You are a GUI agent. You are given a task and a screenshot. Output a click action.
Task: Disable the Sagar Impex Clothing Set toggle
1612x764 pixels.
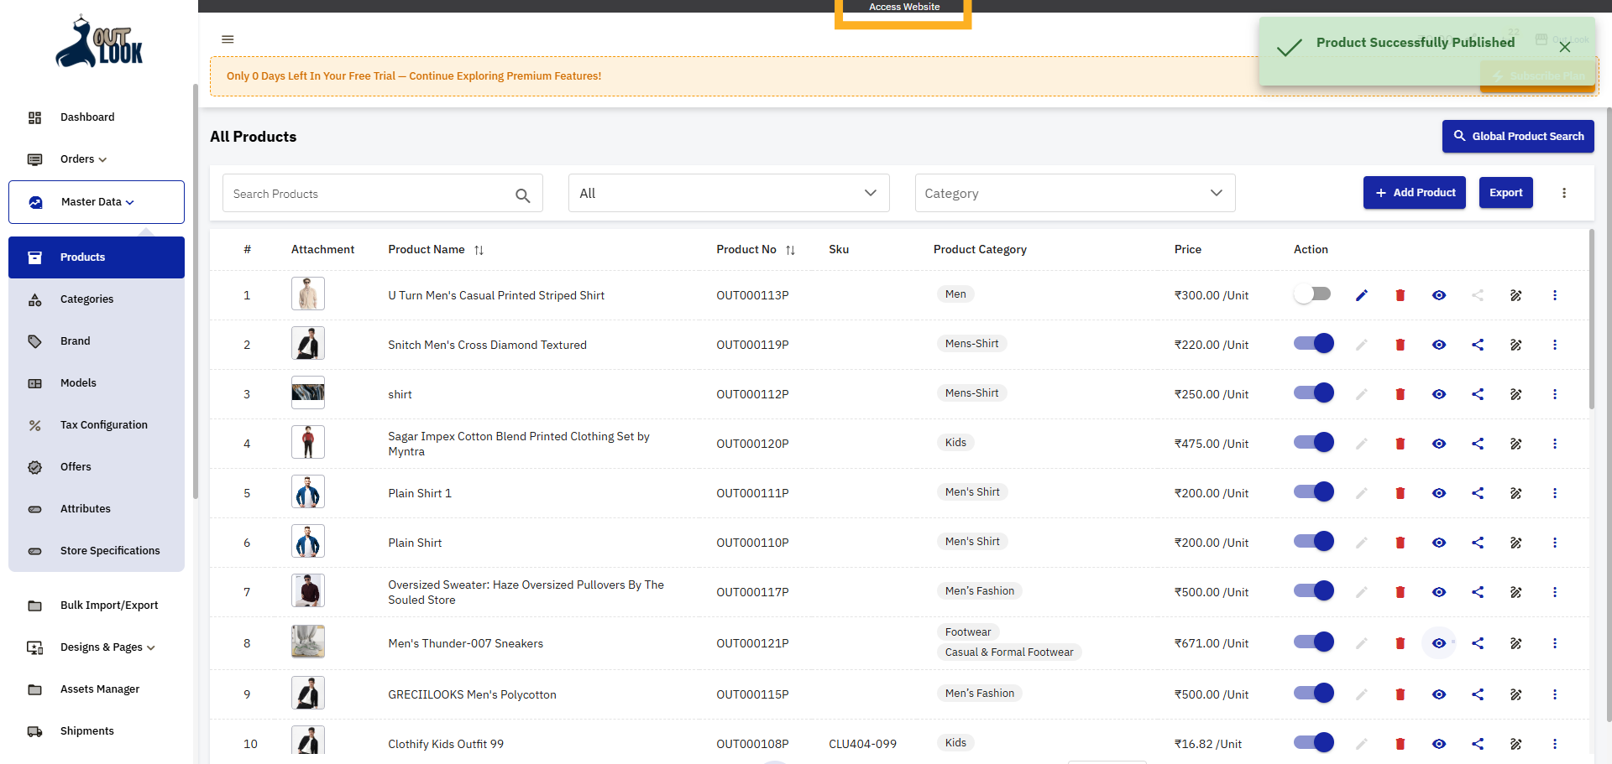coord(1313,443)
